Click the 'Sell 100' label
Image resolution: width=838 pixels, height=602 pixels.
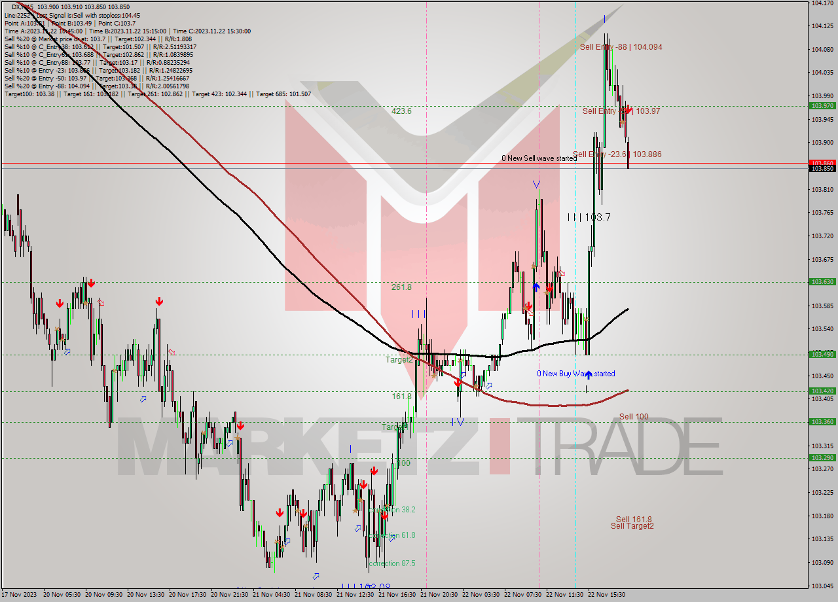634,417
